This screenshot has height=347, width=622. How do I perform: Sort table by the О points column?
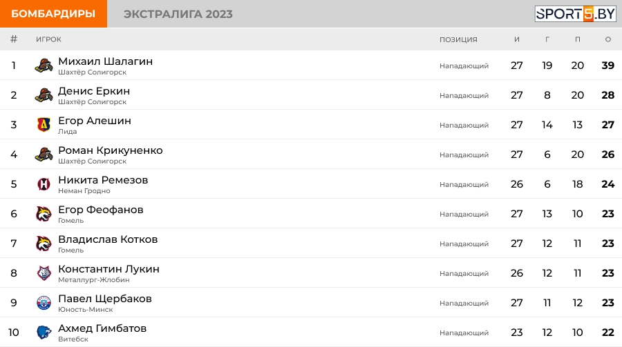tap(607, 39)
